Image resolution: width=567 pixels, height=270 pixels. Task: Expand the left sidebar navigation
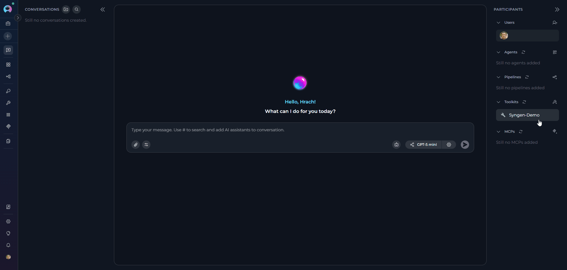18,18
